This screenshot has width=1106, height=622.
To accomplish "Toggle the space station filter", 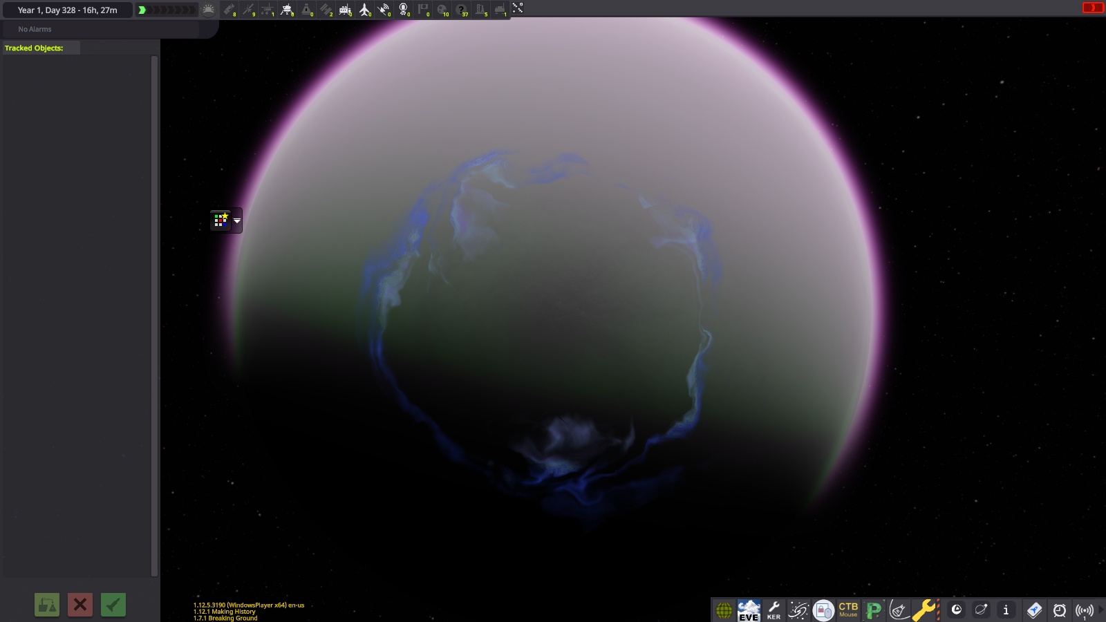I will 326,10.
